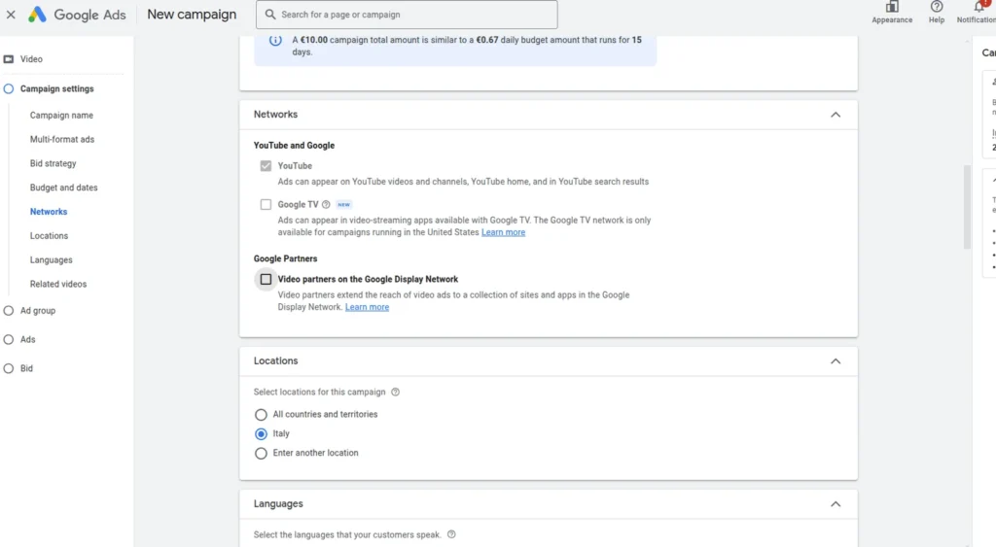Open the Appearance settings icon

(892, 8)
